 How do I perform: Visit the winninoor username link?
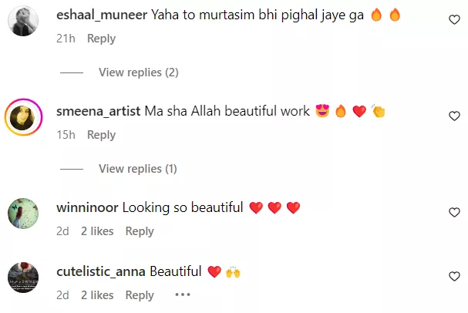[88, 207]
